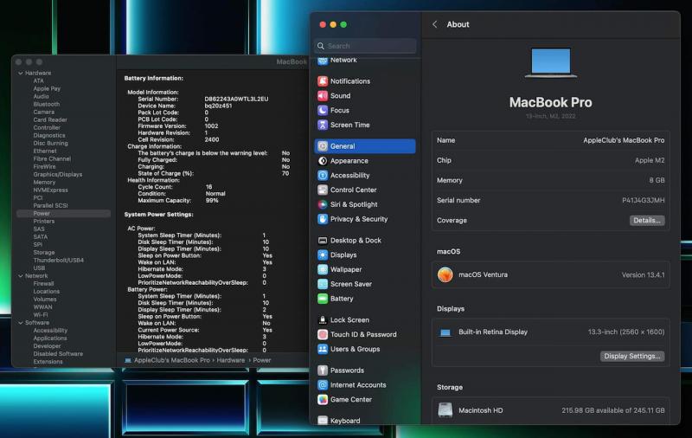Select Apple Pay in Hardware list
The width and height of the screenshot is (692, 438).
tap(47, 89)
